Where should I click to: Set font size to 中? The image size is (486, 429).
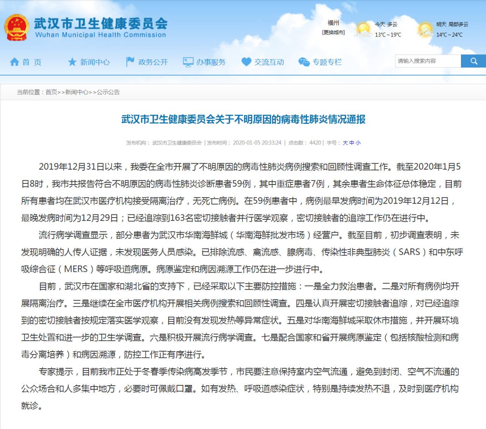coord(352,143)
